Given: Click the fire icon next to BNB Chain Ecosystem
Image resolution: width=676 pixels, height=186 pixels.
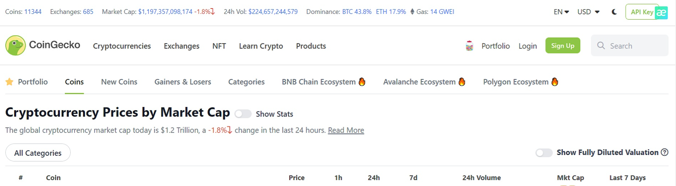Looking at the screenshot, I should point(362,82).
